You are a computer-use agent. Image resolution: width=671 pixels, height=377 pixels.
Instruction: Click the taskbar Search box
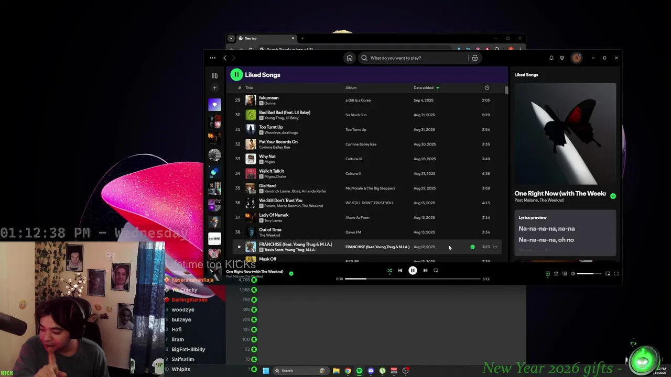click(301, 371)
